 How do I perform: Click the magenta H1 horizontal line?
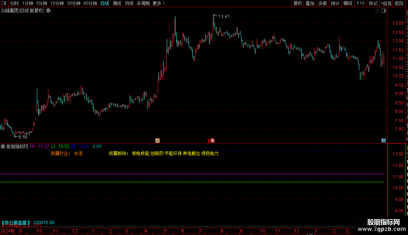(192, 174)
